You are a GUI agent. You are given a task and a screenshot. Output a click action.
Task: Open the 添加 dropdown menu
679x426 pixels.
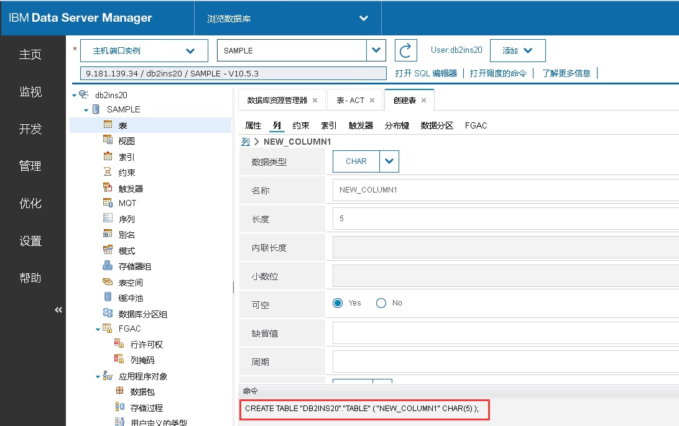tap(517, 50)
